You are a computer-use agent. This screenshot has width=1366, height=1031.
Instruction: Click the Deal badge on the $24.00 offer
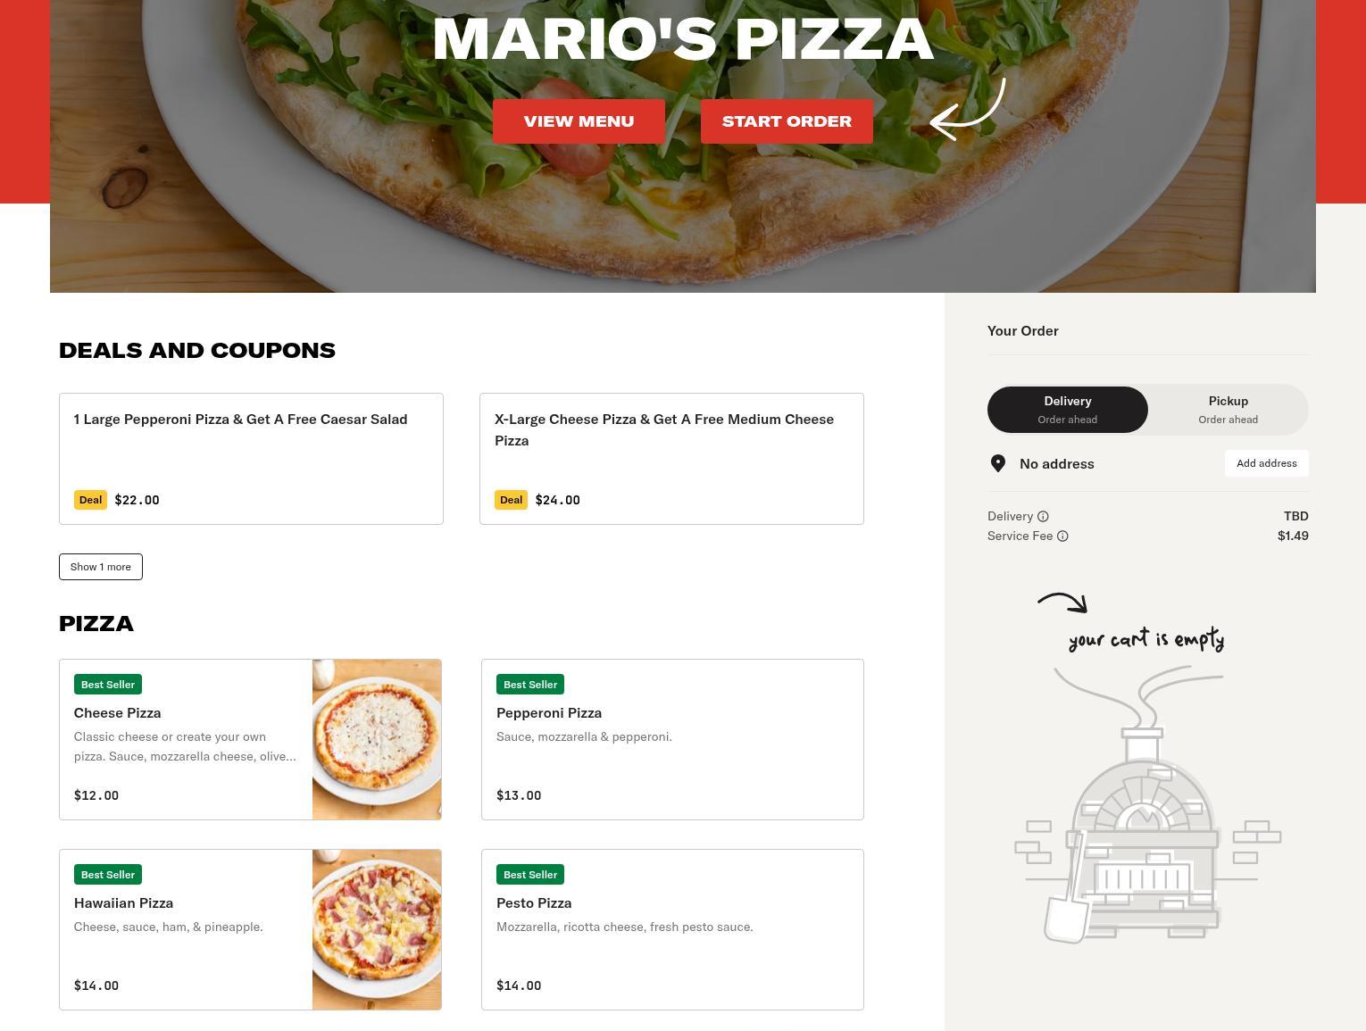pyautogui.click(x=511, y=500)
